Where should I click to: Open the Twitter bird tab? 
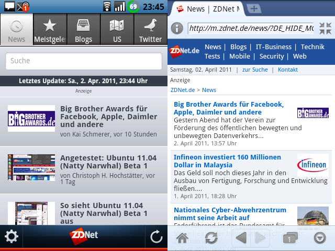151,29
